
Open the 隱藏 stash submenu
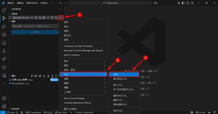tap(83, 83)
